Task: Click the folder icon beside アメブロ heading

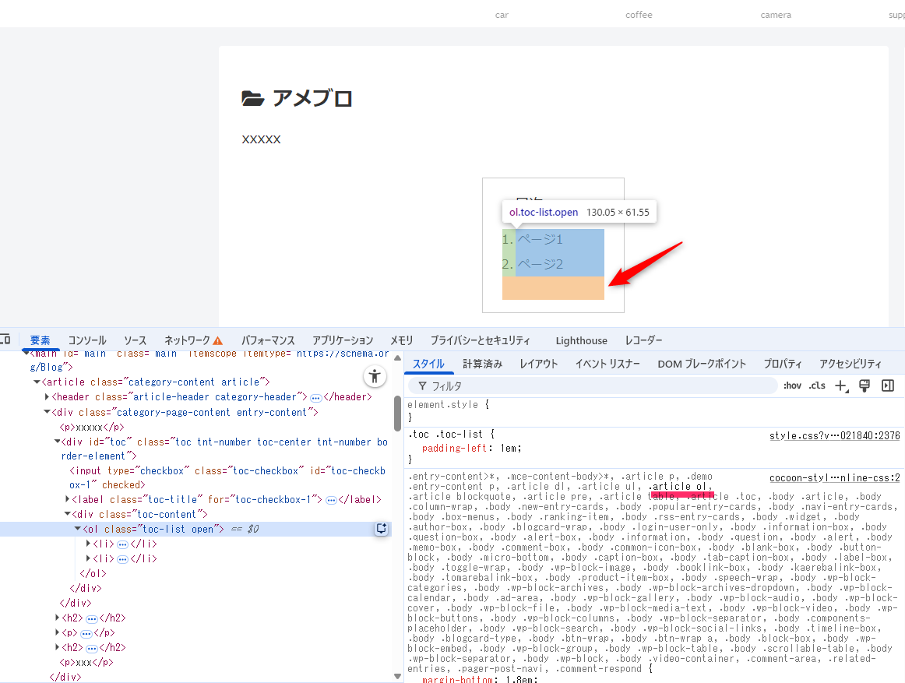Action: [x=252, y=99]
